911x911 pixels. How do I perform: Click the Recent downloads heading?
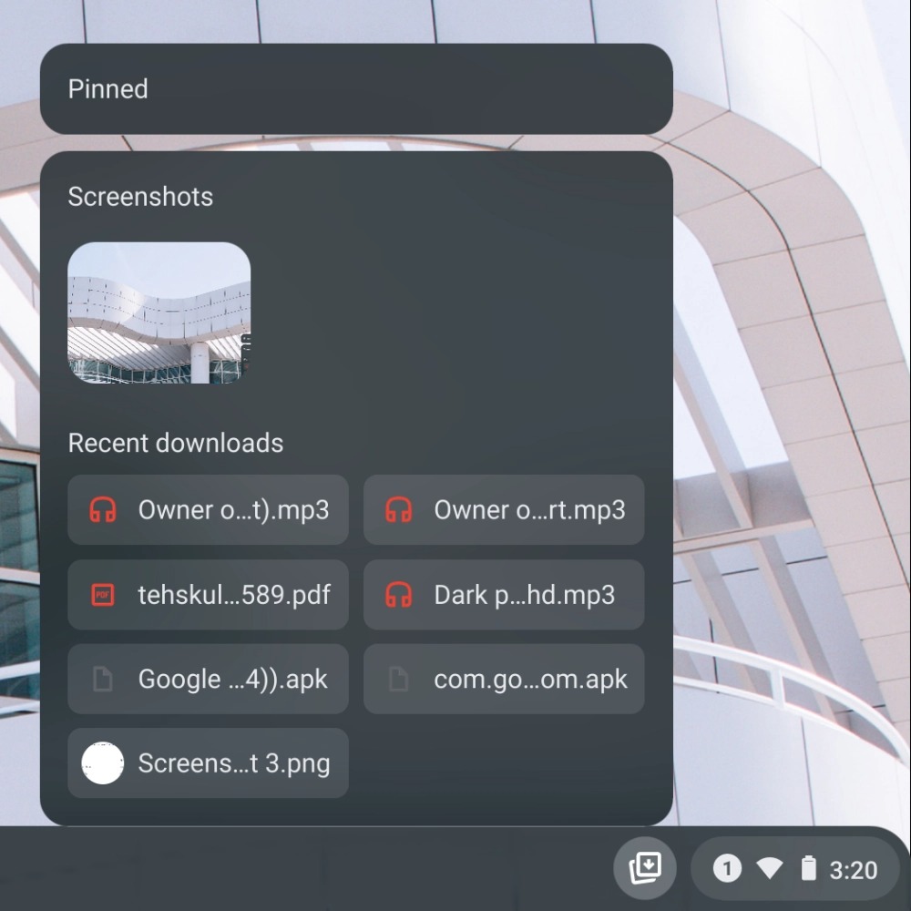(x=176, y=443)
